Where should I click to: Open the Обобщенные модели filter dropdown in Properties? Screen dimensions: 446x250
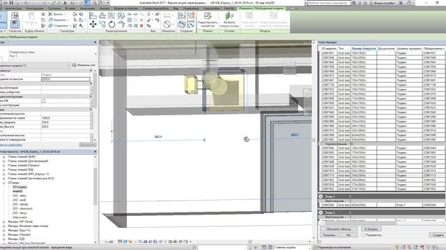click(x=68, y=65)
